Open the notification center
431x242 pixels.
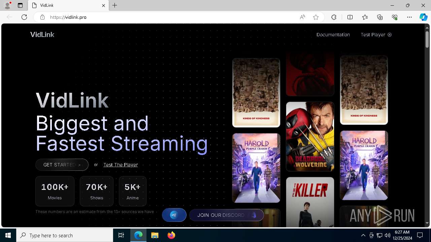(x=420, y=235)
